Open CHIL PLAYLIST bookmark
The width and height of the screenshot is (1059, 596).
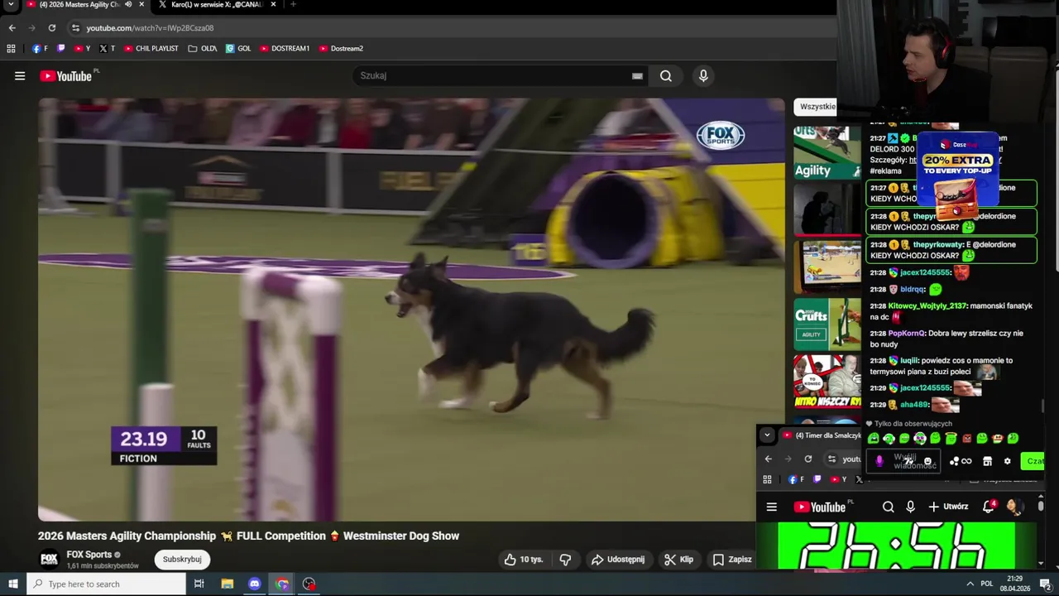[151, 49]
